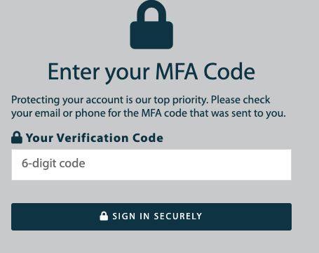The height and width of the screenshot is (253, 319).
Task: Focus the 6-digit code input field
Action: coord(151,165)
